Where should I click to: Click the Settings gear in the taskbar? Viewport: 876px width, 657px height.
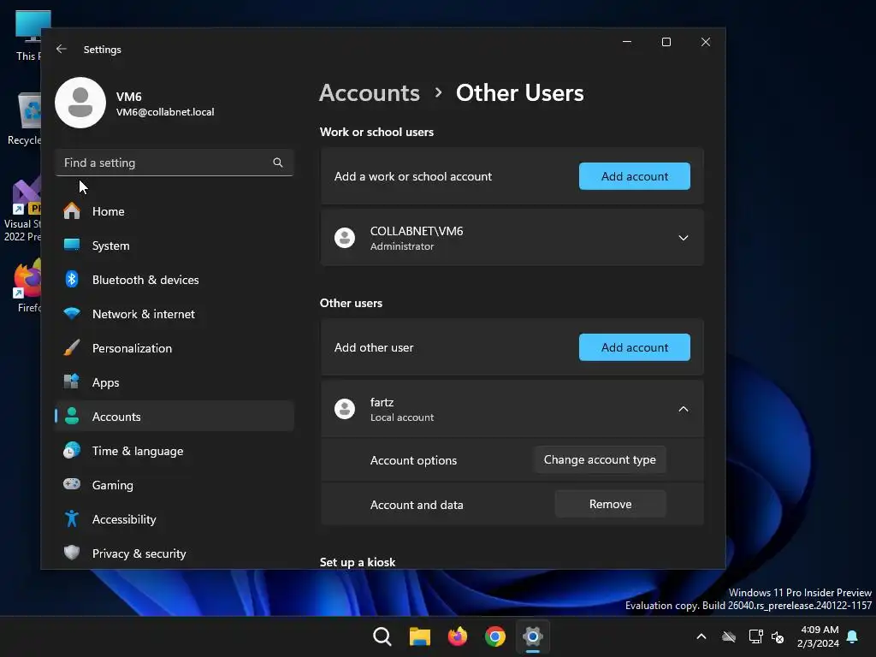(x=533, y=636)
